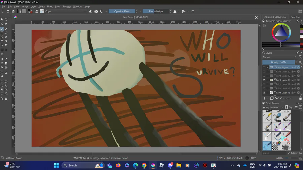This screenshot has height=170, width=303.
Task: Select the Colour Sampler eyedropper tool
Action: coord(6,59)
